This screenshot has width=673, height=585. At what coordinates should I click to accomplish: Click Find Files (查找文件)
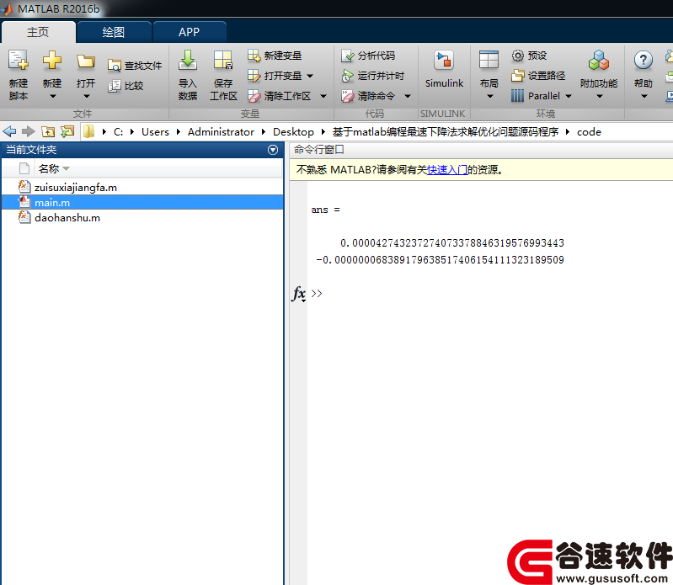[x=135, y=66]
